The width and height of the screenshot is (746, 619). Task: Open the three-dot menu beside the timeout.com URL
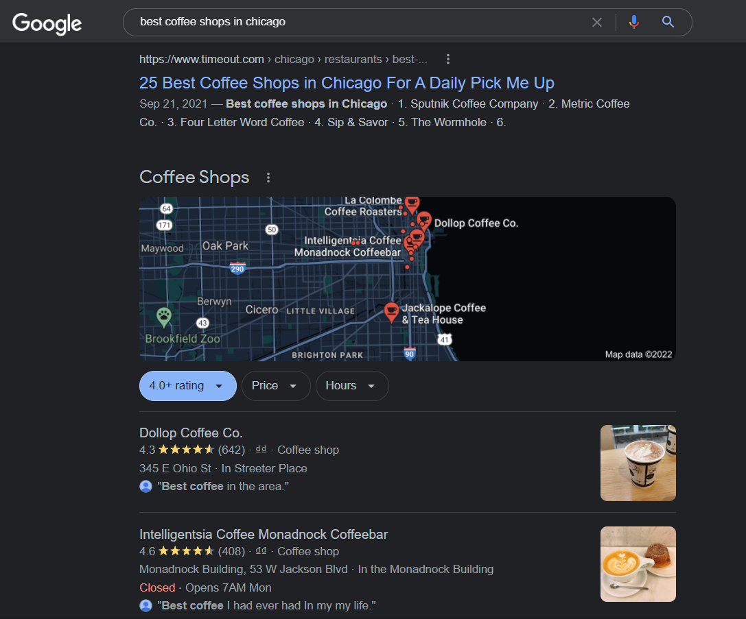click(x=447, y=59)
